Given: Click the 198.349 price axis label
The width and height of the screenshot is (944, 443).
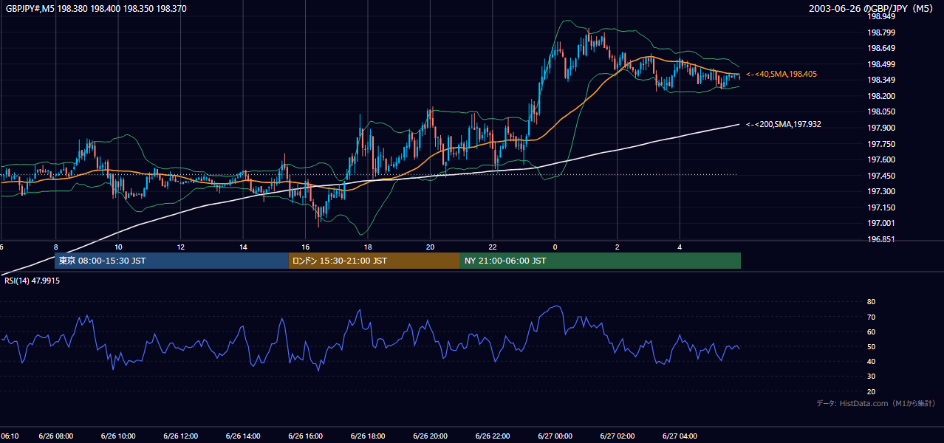Looking at the screenshot, I should (x=881, y=80).
